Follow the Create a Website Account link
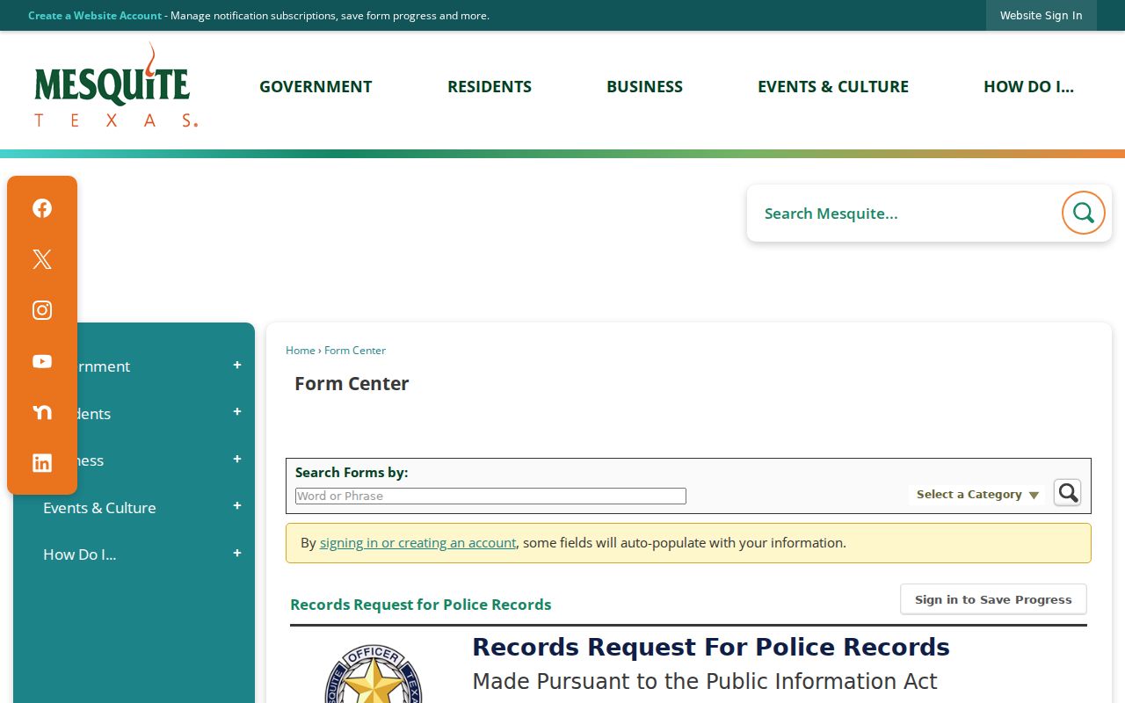This screenshot has height=703, width=1125. [x=95, y=16]
